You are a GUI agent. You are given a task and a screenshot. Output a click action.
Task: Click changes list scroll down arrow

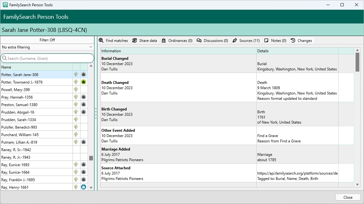point(357,185)
